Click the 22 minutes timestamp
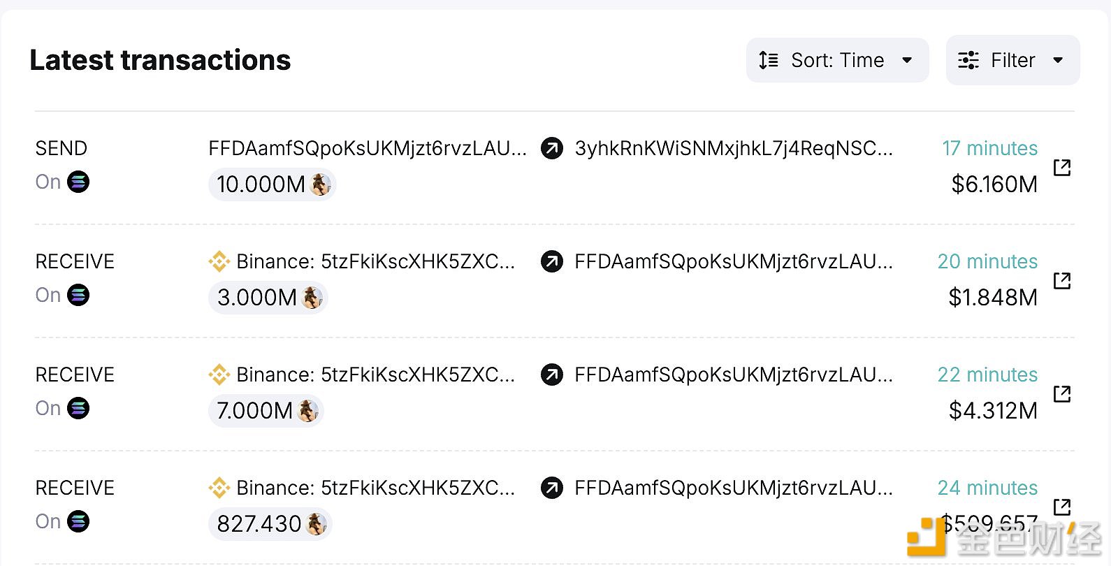 point(987,375)
